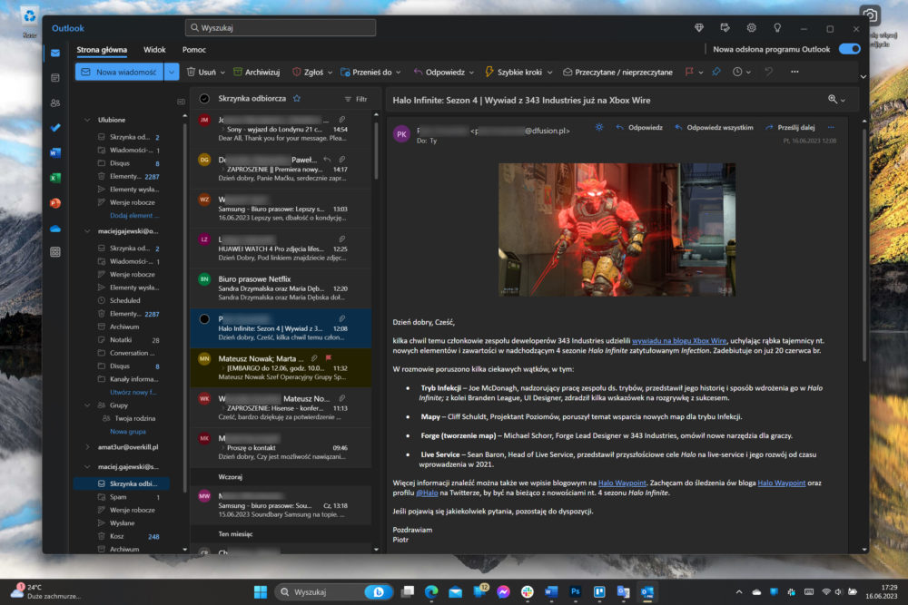The height and width of the screenshot is (605, 908).
Task: Open Messenger from the taskbar
Action: (503, 591)
